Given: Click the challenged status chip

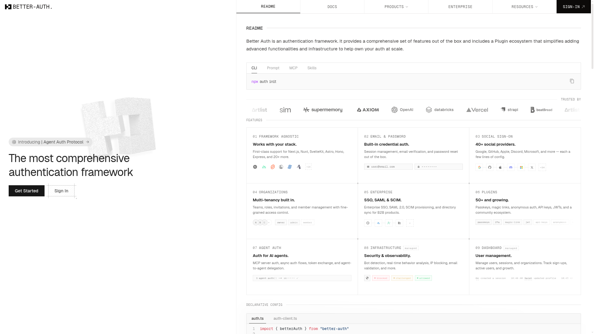Looking at the screenshot, I should 402,278.
